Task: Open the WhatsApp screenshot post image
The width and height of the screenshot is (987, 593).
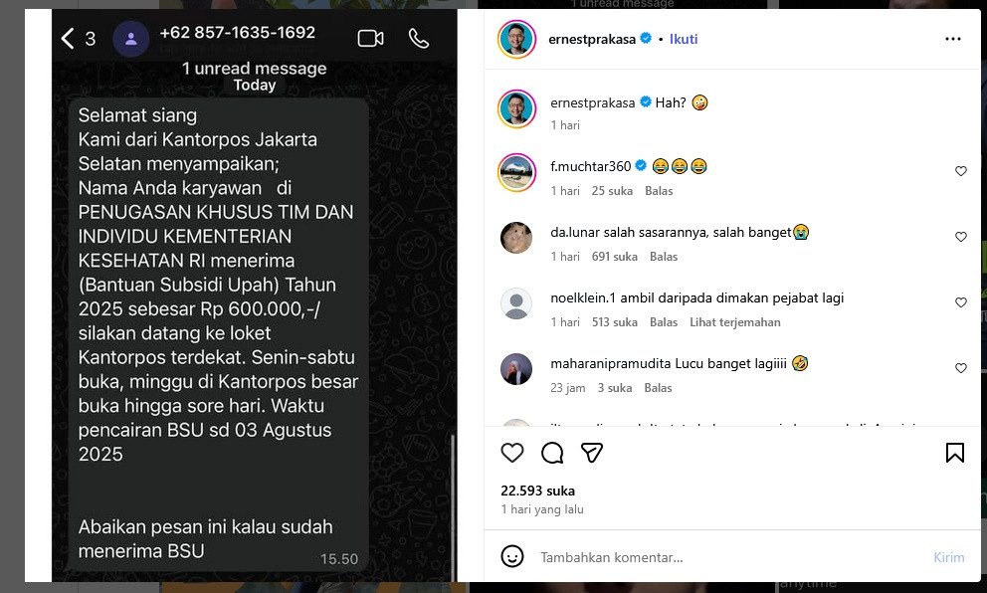Action: pos(255,296)
